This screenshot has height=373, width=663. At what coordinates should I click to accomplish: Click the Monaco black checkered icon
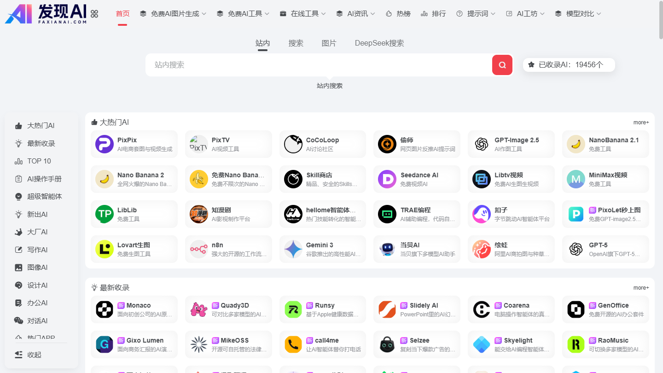[105, 309]
